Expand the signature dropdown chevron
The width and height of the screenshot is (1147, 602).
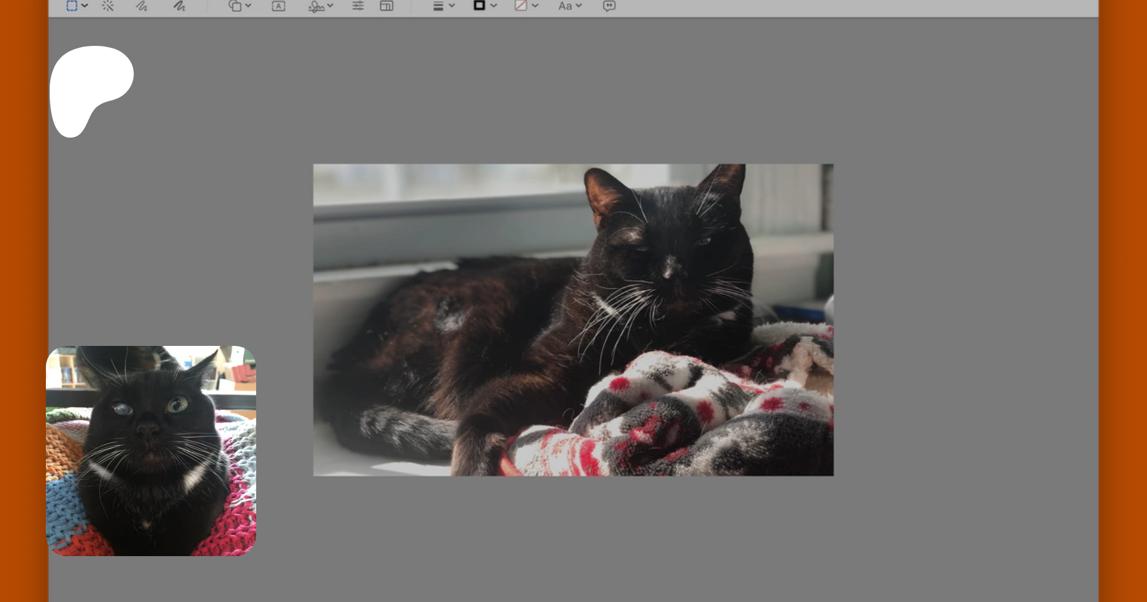(x=330, y=6)
